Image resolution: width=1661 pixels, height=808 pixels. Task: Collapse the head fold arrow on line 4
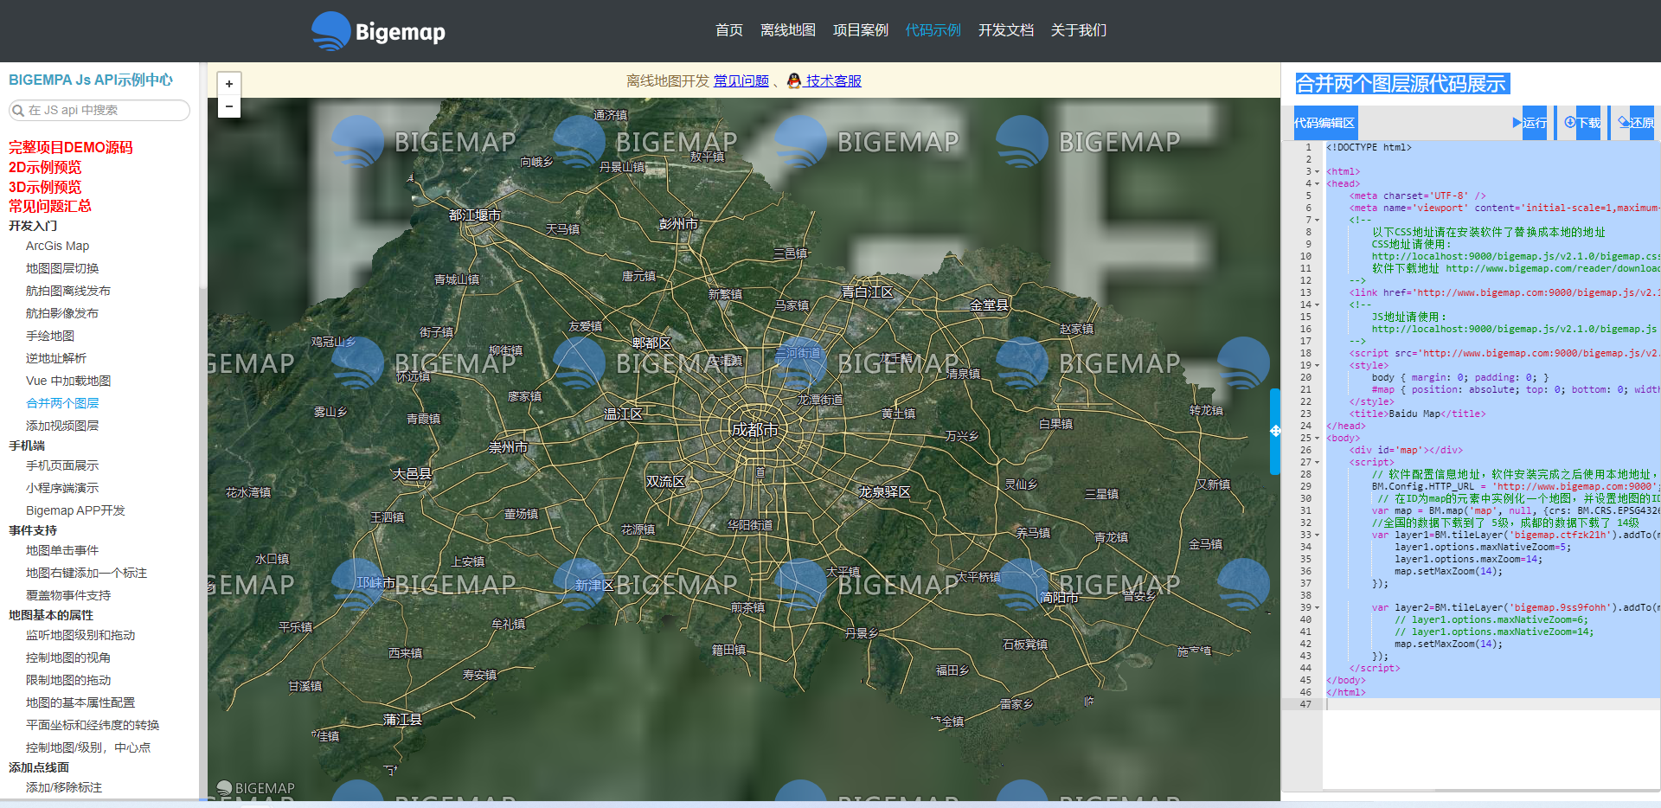(1317, 183)
